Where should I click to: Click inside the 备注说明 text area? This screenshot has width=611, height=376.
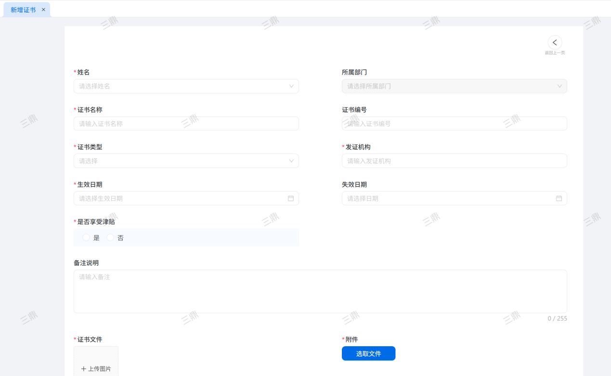click(320, 291)
